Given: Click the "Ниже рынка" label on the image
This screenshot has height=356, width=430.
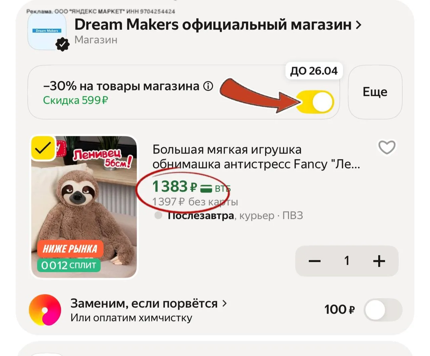Looking at the screenshot, I should (70, 249).
